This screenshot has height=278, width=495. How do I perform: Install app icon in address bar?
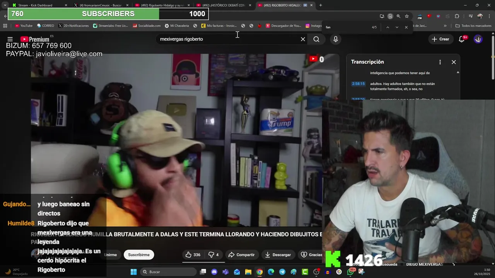coord(382,16)
